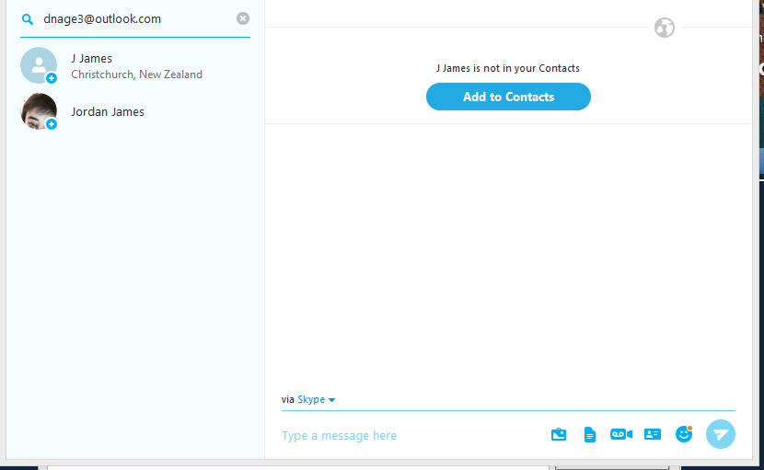Click the globe icon above the chat
Screen dimensions: 764x470
click(x=665, y=28)
